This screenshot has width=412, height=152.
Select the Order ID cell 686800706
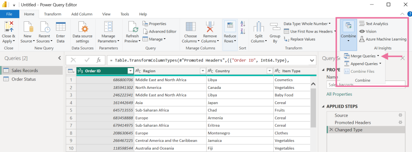[x=105, y=80]
